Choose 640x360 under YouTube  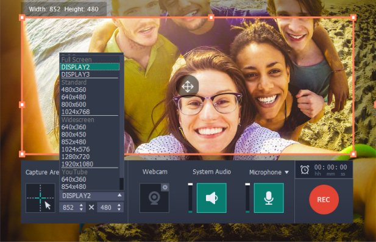coord(90,179)
